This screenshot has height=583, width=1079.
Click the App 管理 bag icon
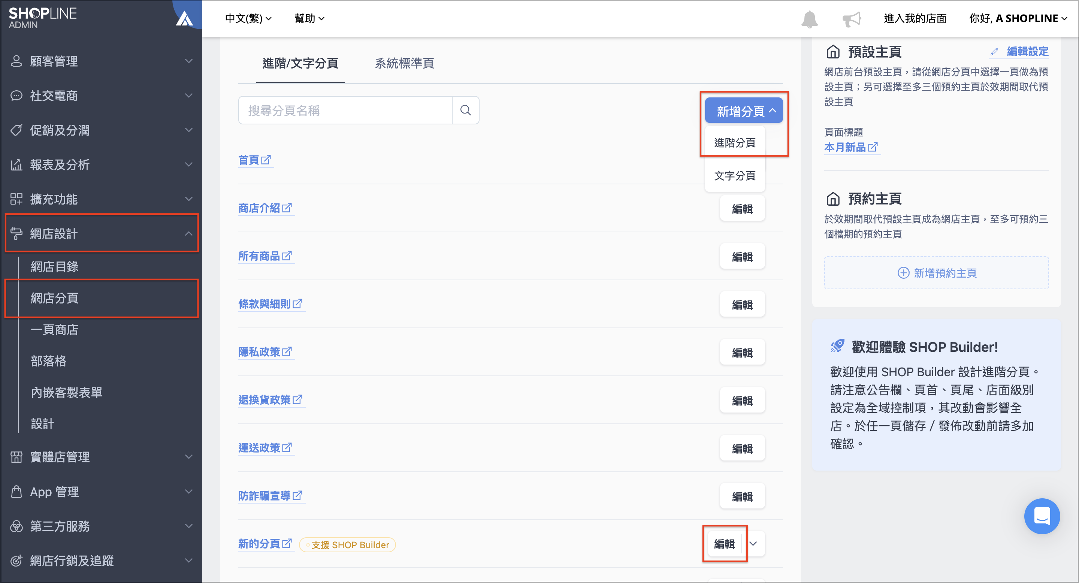click(x=16, y=491)
